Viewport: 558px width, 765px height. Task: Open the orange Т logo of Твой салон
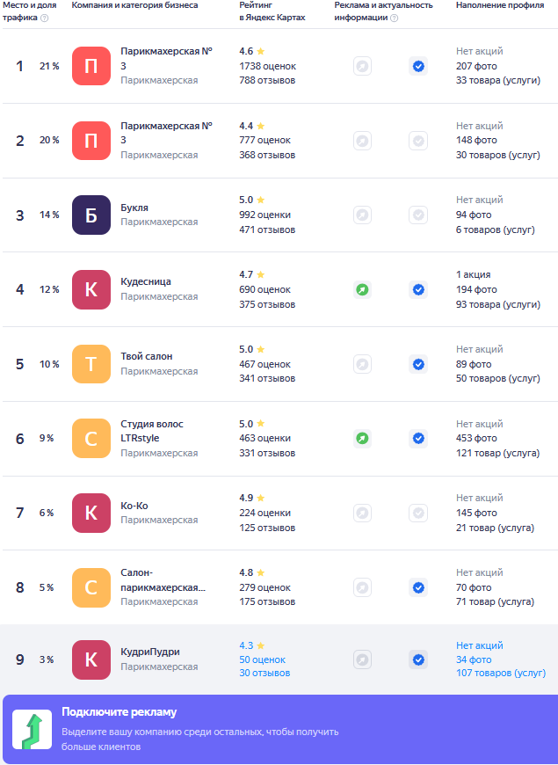[91, 364]
